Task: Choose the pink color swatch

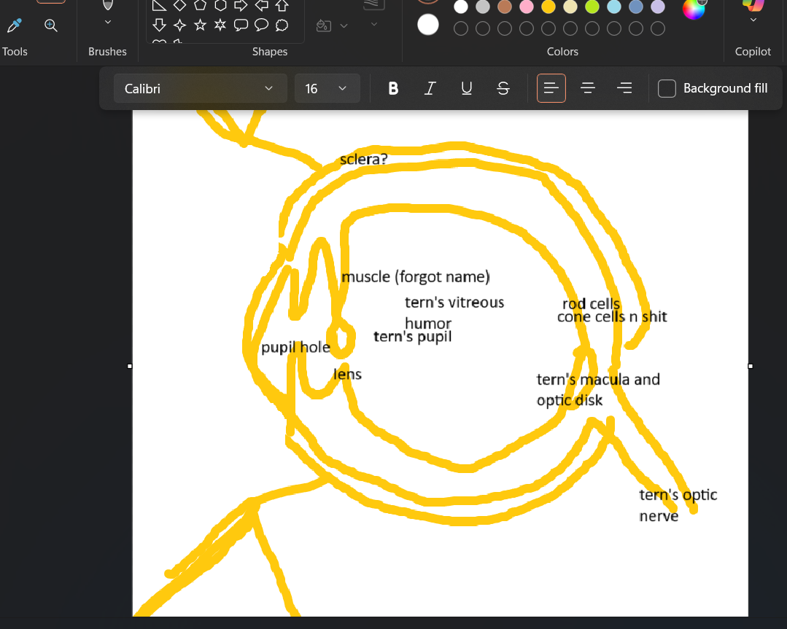Action: (x=527, y=7)
